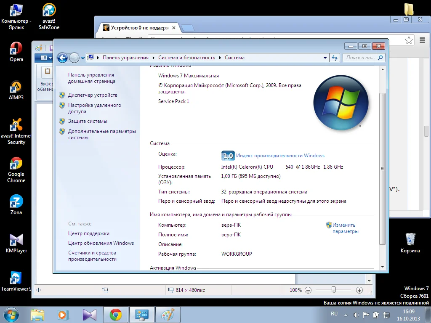
Task: Click the Back arrow navigation button
Action: click(62, 58)
